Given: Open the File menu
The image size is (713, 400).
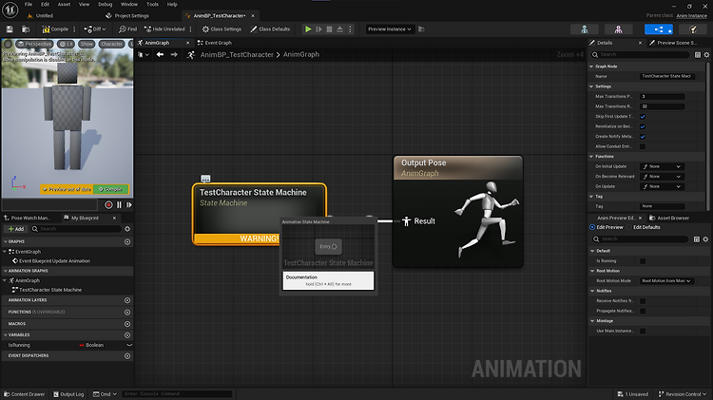Looking at the screenshot, I should point(29,4).
